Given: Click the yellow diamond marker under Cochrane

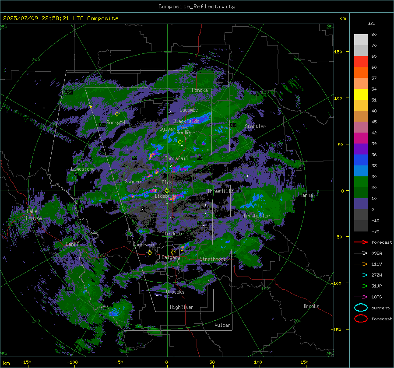Looking at the screenshot, I should pos(150,252).
